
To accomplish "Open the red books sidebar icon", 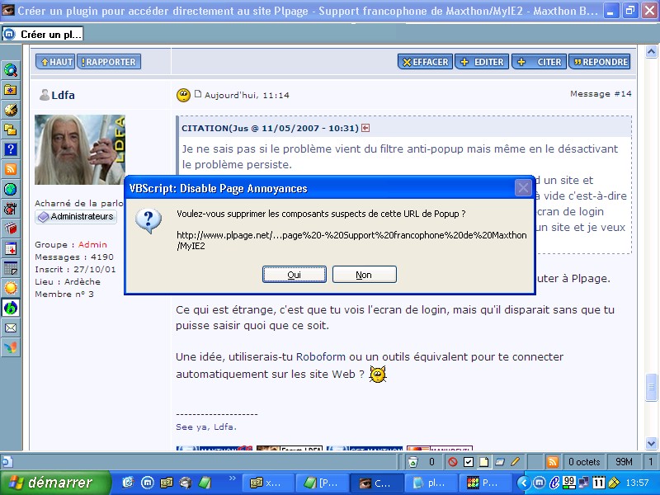I will pyautogui.click(x=11, y=229).
